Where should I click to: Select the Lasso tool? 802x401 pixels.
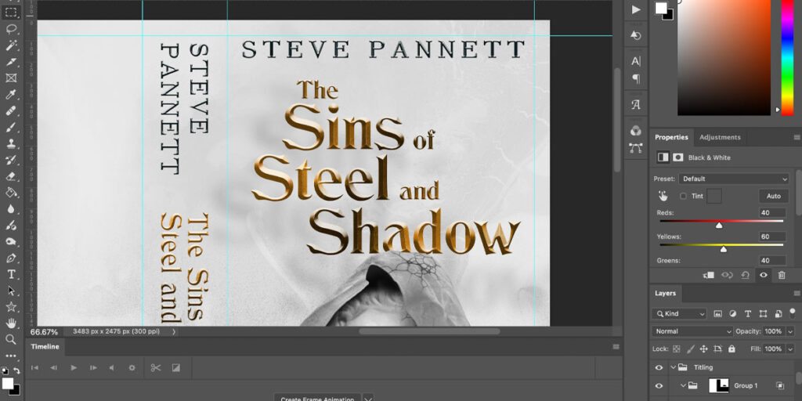point(11,29)
